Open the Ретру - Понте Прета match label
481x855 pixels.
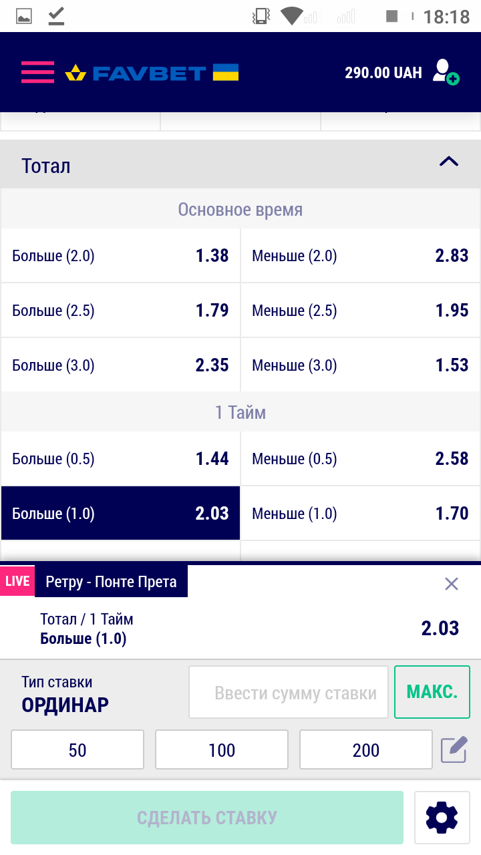click(111, 582)
